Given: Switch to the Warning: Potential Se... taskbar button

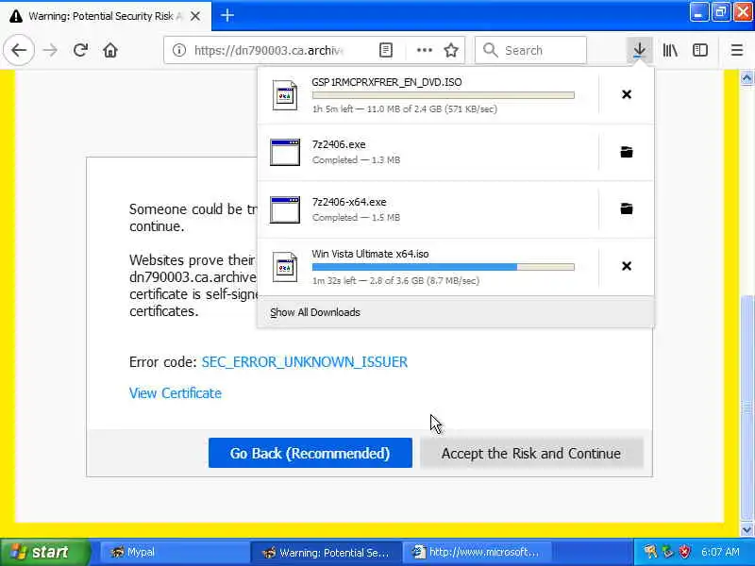Looking at the screenshot, I should coord(326,552).
